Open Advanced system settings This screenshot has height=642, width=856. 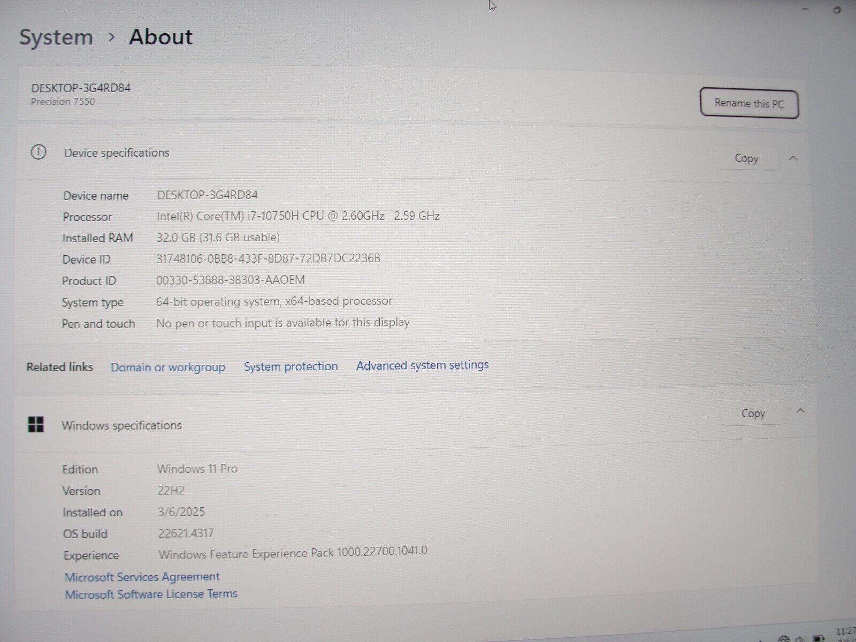pos(423,365)
